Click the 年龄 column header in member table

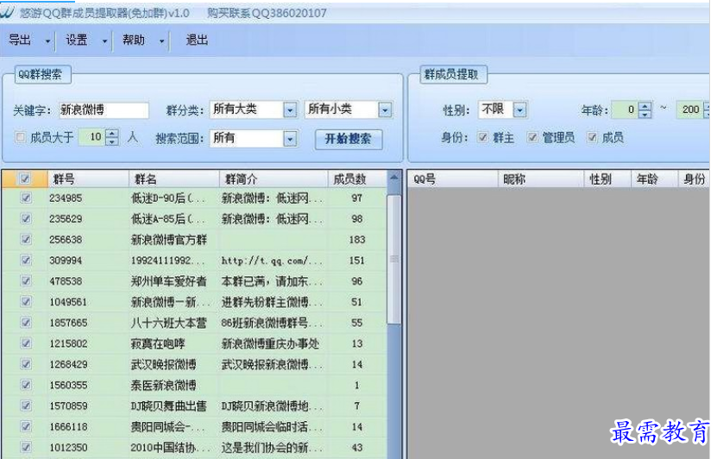pos(654,179)
